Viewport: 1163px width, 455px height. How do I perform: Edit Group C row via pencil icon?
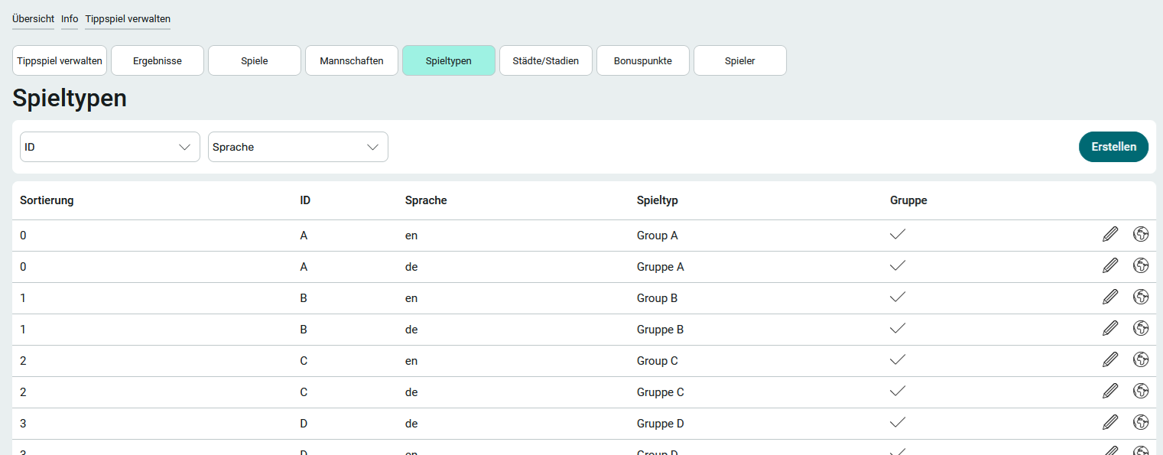pyautogui.click(x=1110, y=359)
